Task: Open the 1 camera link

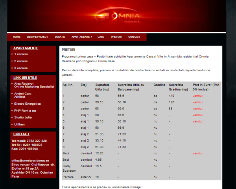Action: (21, 54)
